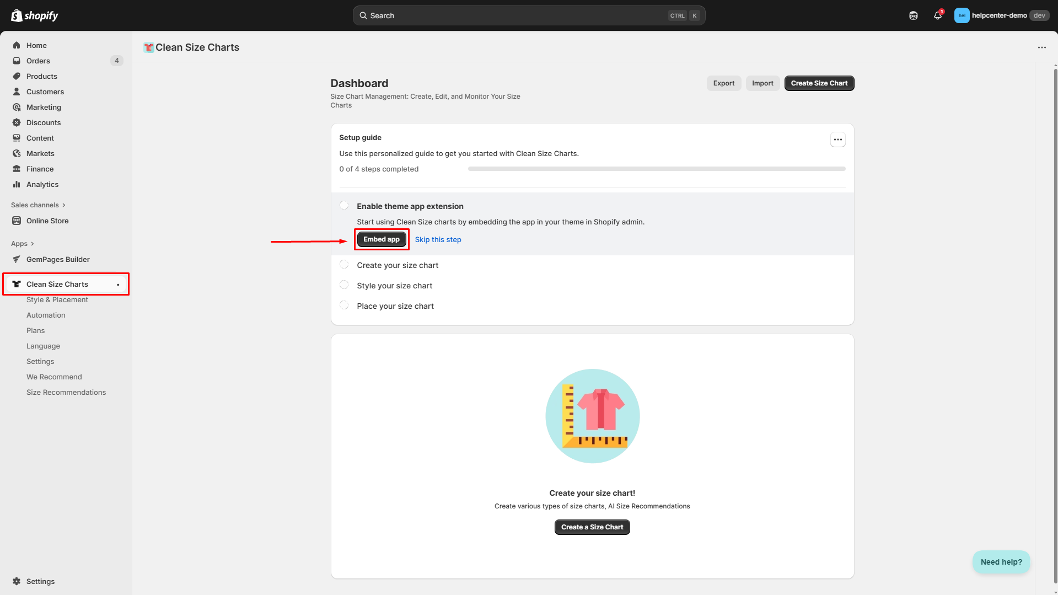
Task: Click the GemPages Builder icon
Action: click(x=17, y=259)
